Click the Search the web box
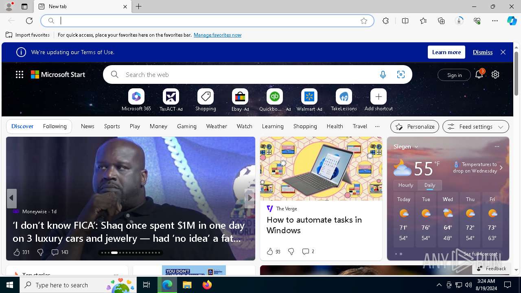The image size is (521, 293). click(x=258, y=75)
